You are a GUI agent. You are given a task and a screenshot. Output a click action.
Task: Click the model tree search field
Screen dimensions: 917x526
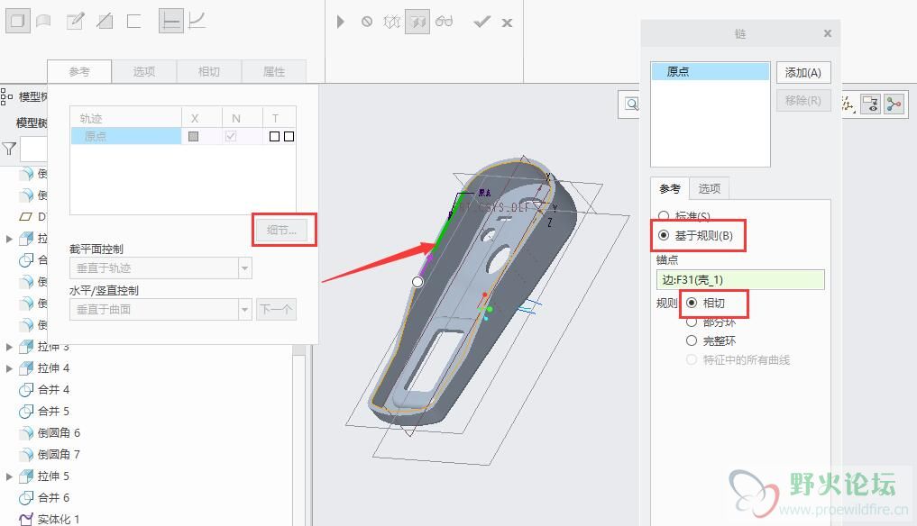tap(33, 149)
